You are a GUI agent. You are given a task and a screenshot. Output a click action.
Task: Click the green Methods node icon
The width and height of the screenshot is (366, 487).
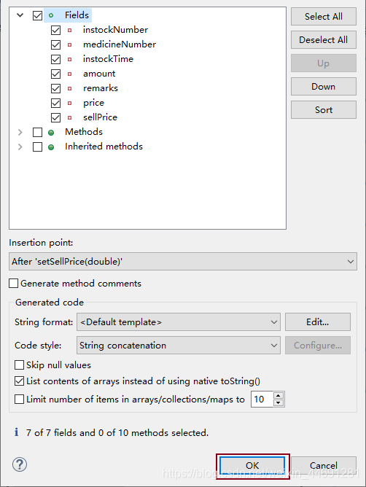(x=51, y=133)
